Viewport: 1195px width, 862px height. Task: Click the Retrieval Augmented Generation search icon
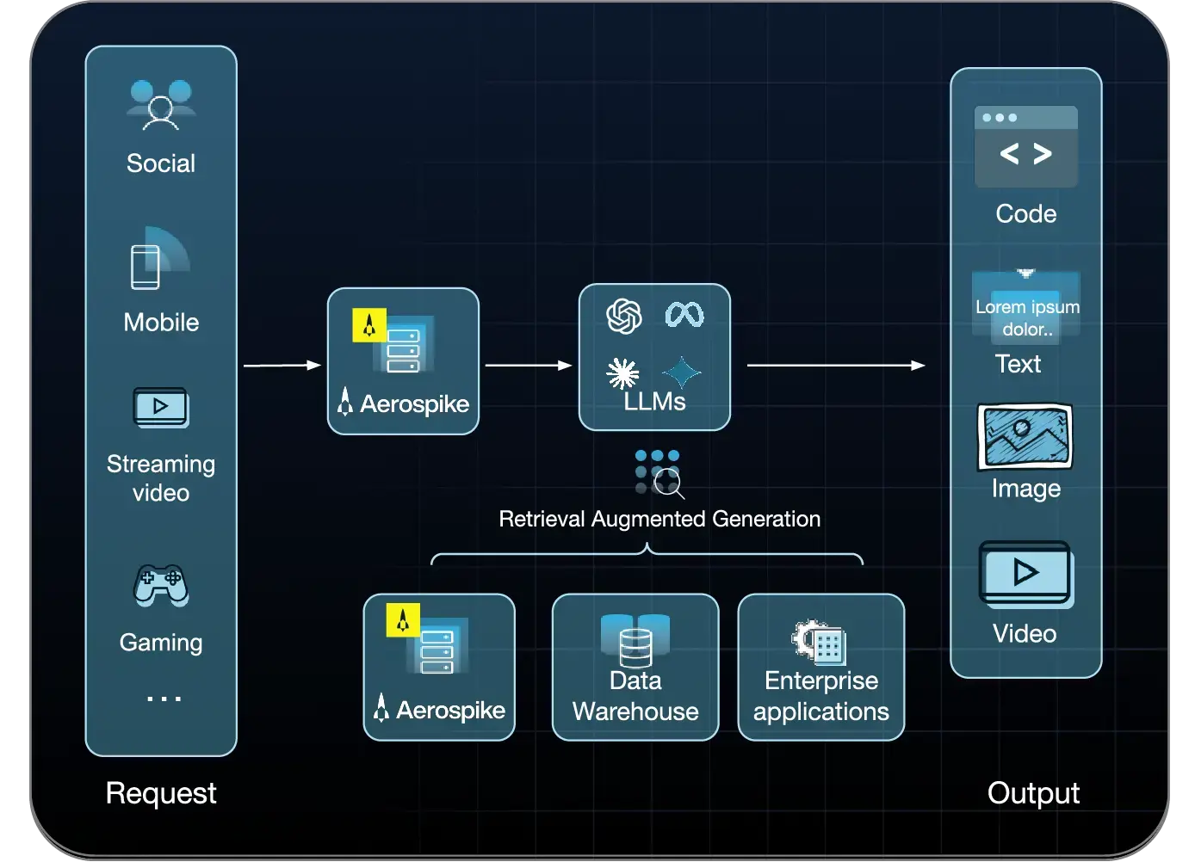659,474
